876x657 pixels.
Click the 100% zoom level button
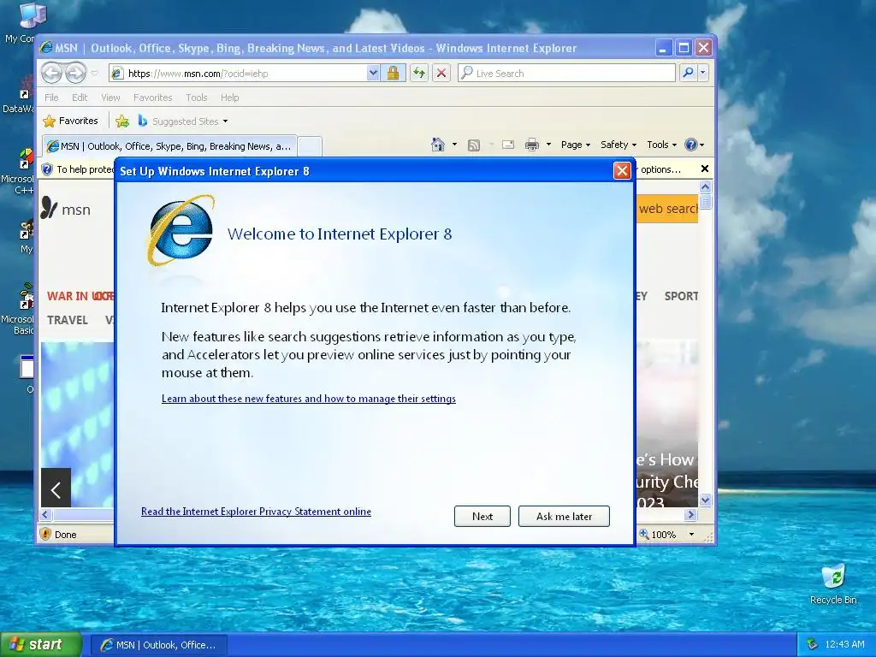658,535
